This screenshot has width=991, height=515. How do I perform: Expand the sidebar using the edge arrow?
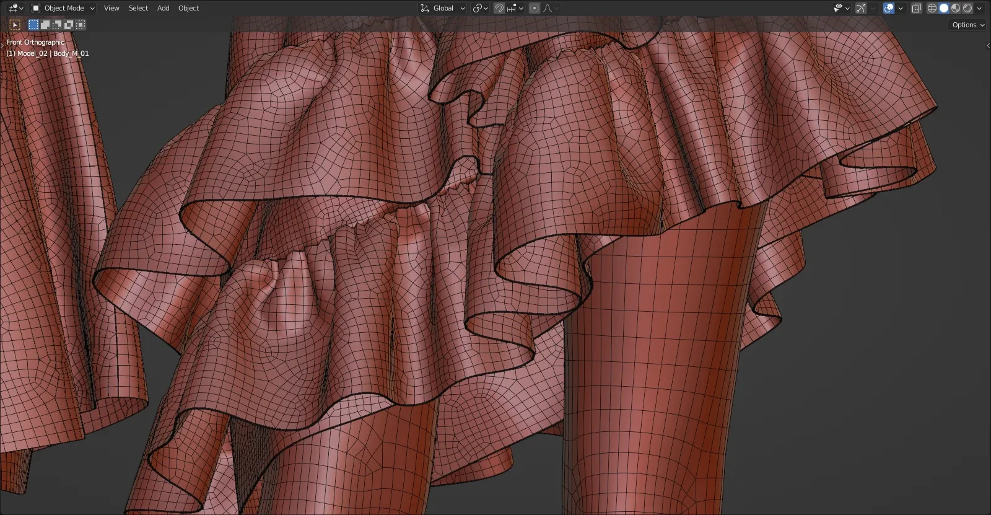(x=987, y=45)
